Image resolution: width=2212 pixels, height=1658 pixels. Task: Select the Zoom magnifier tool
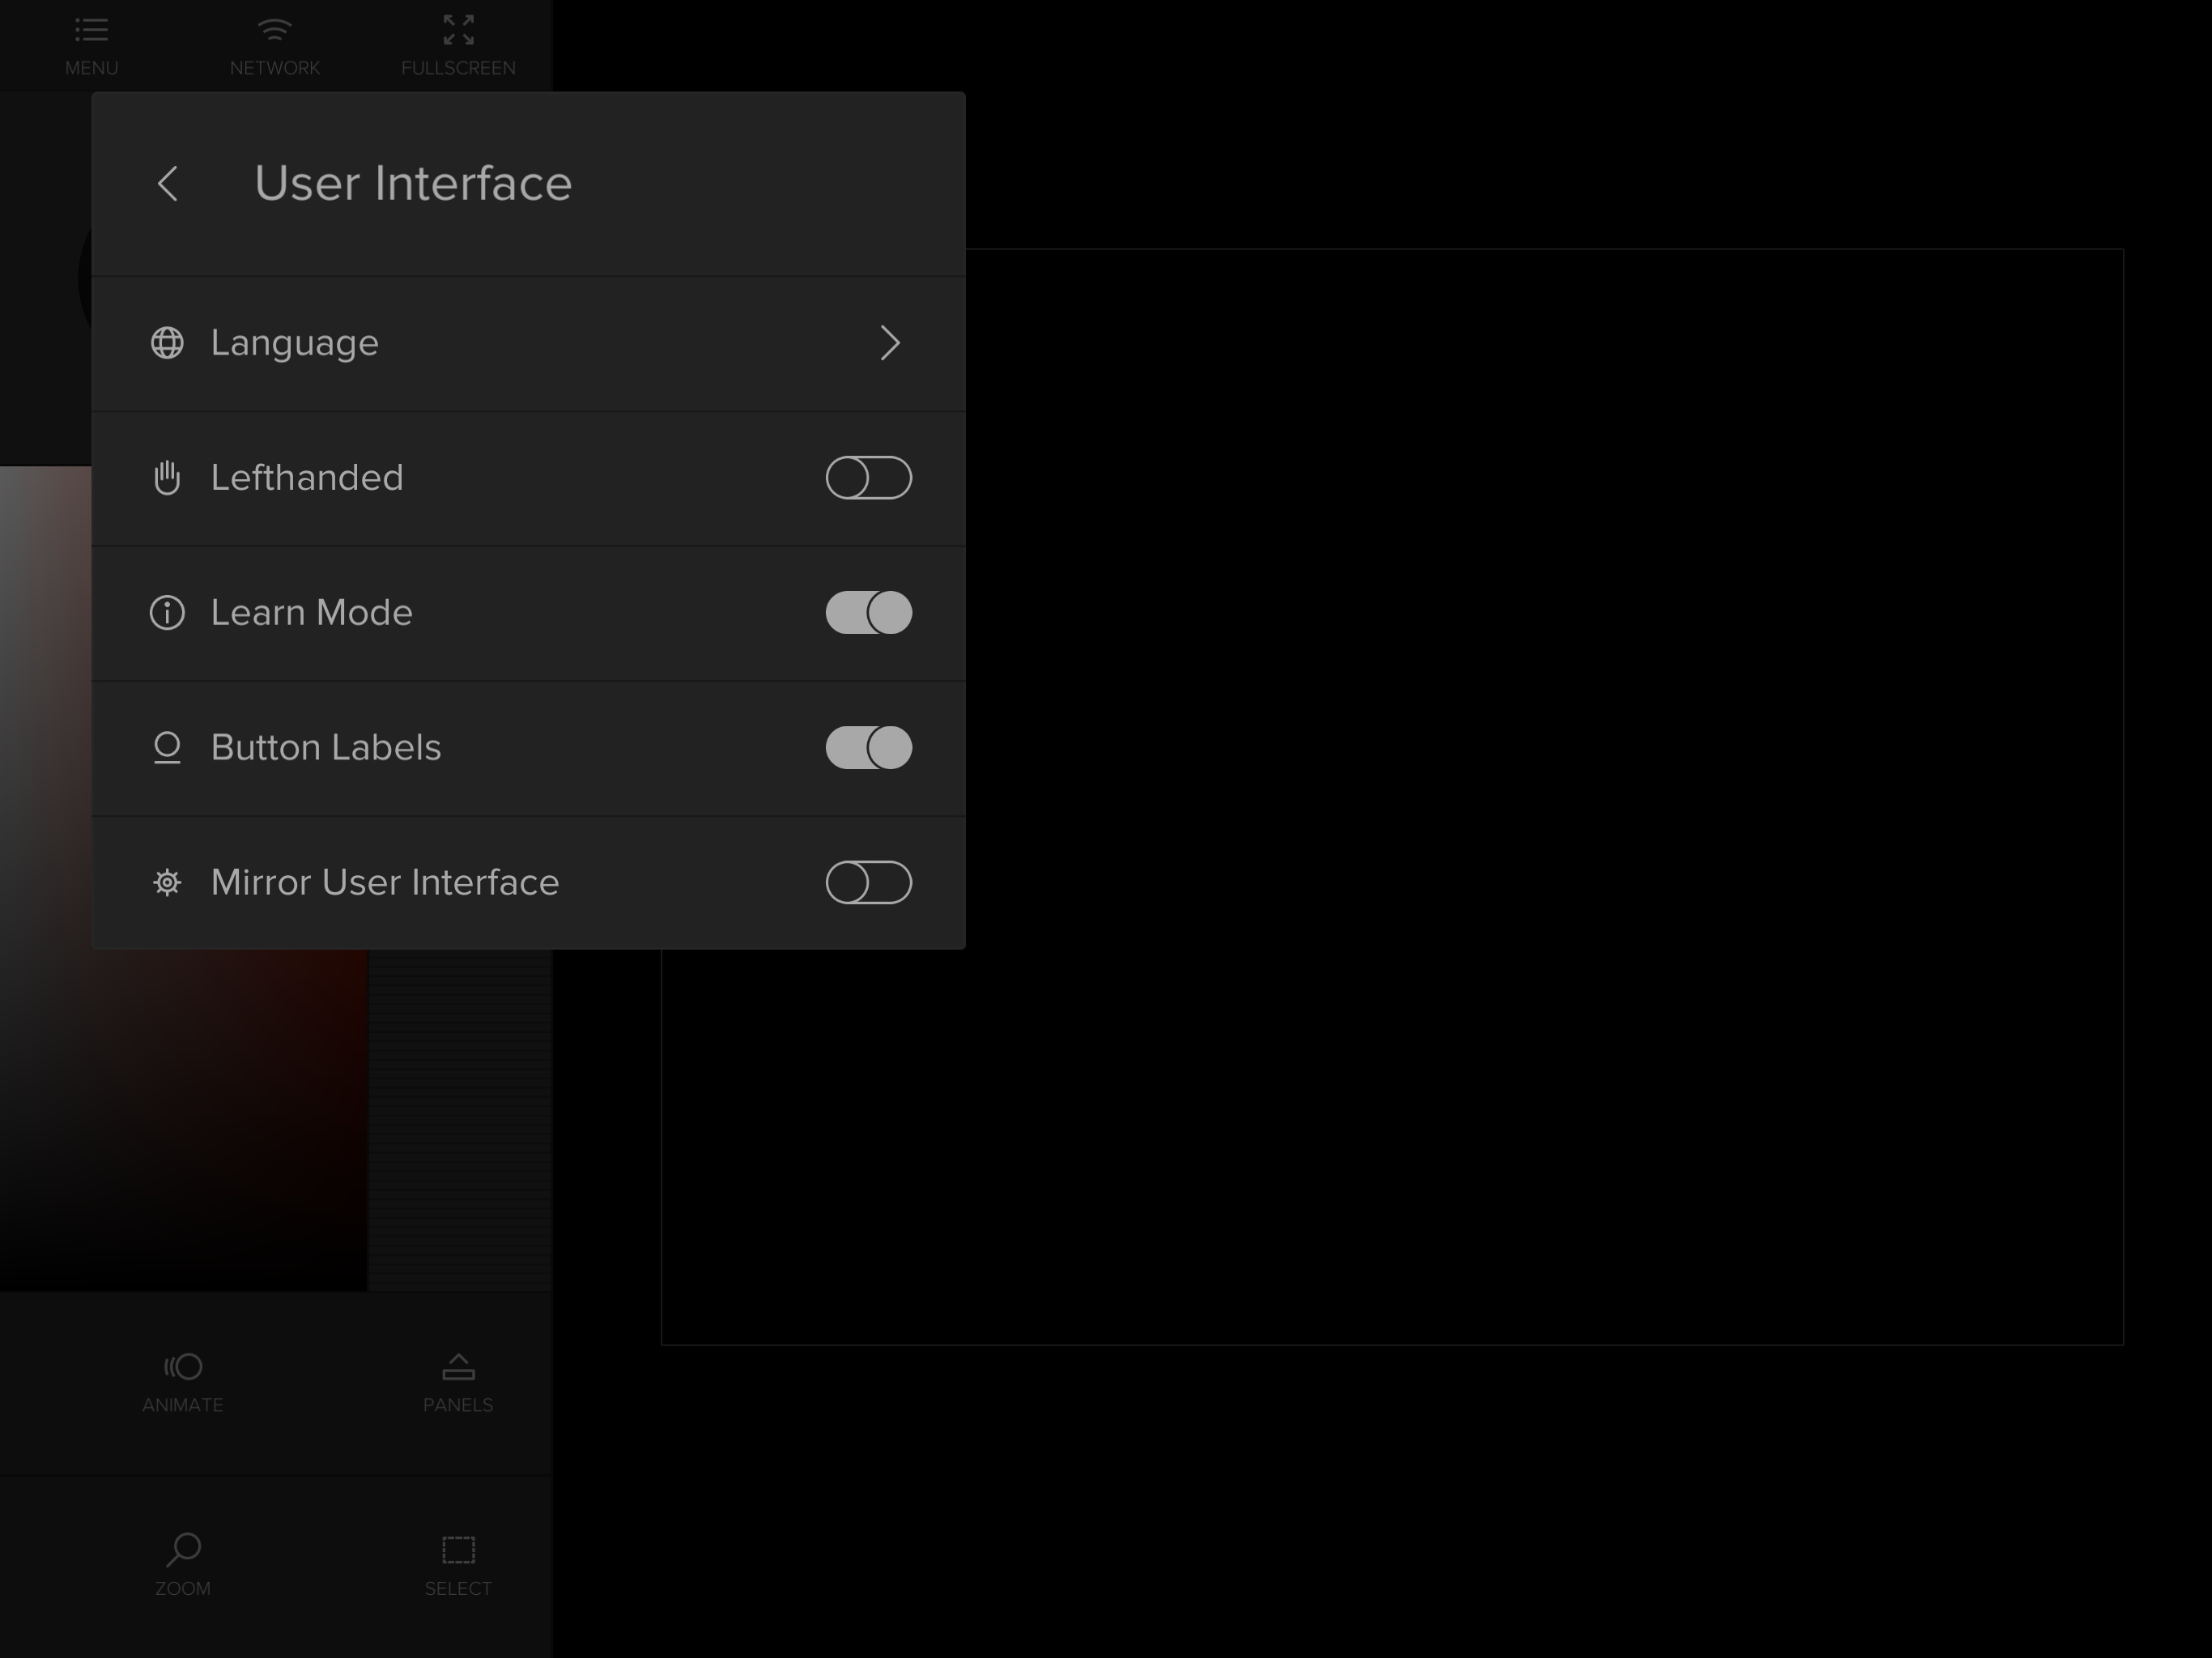coord(183,1550)
